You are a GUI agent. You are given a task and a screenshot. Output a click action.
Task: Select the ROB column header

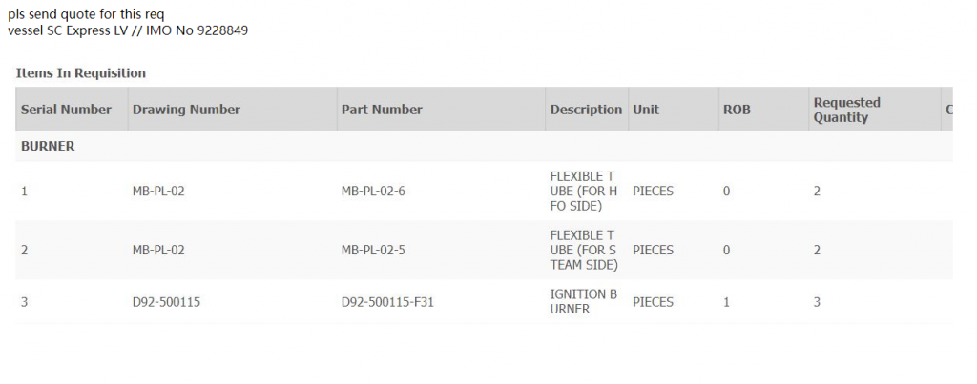coord(737,110)
